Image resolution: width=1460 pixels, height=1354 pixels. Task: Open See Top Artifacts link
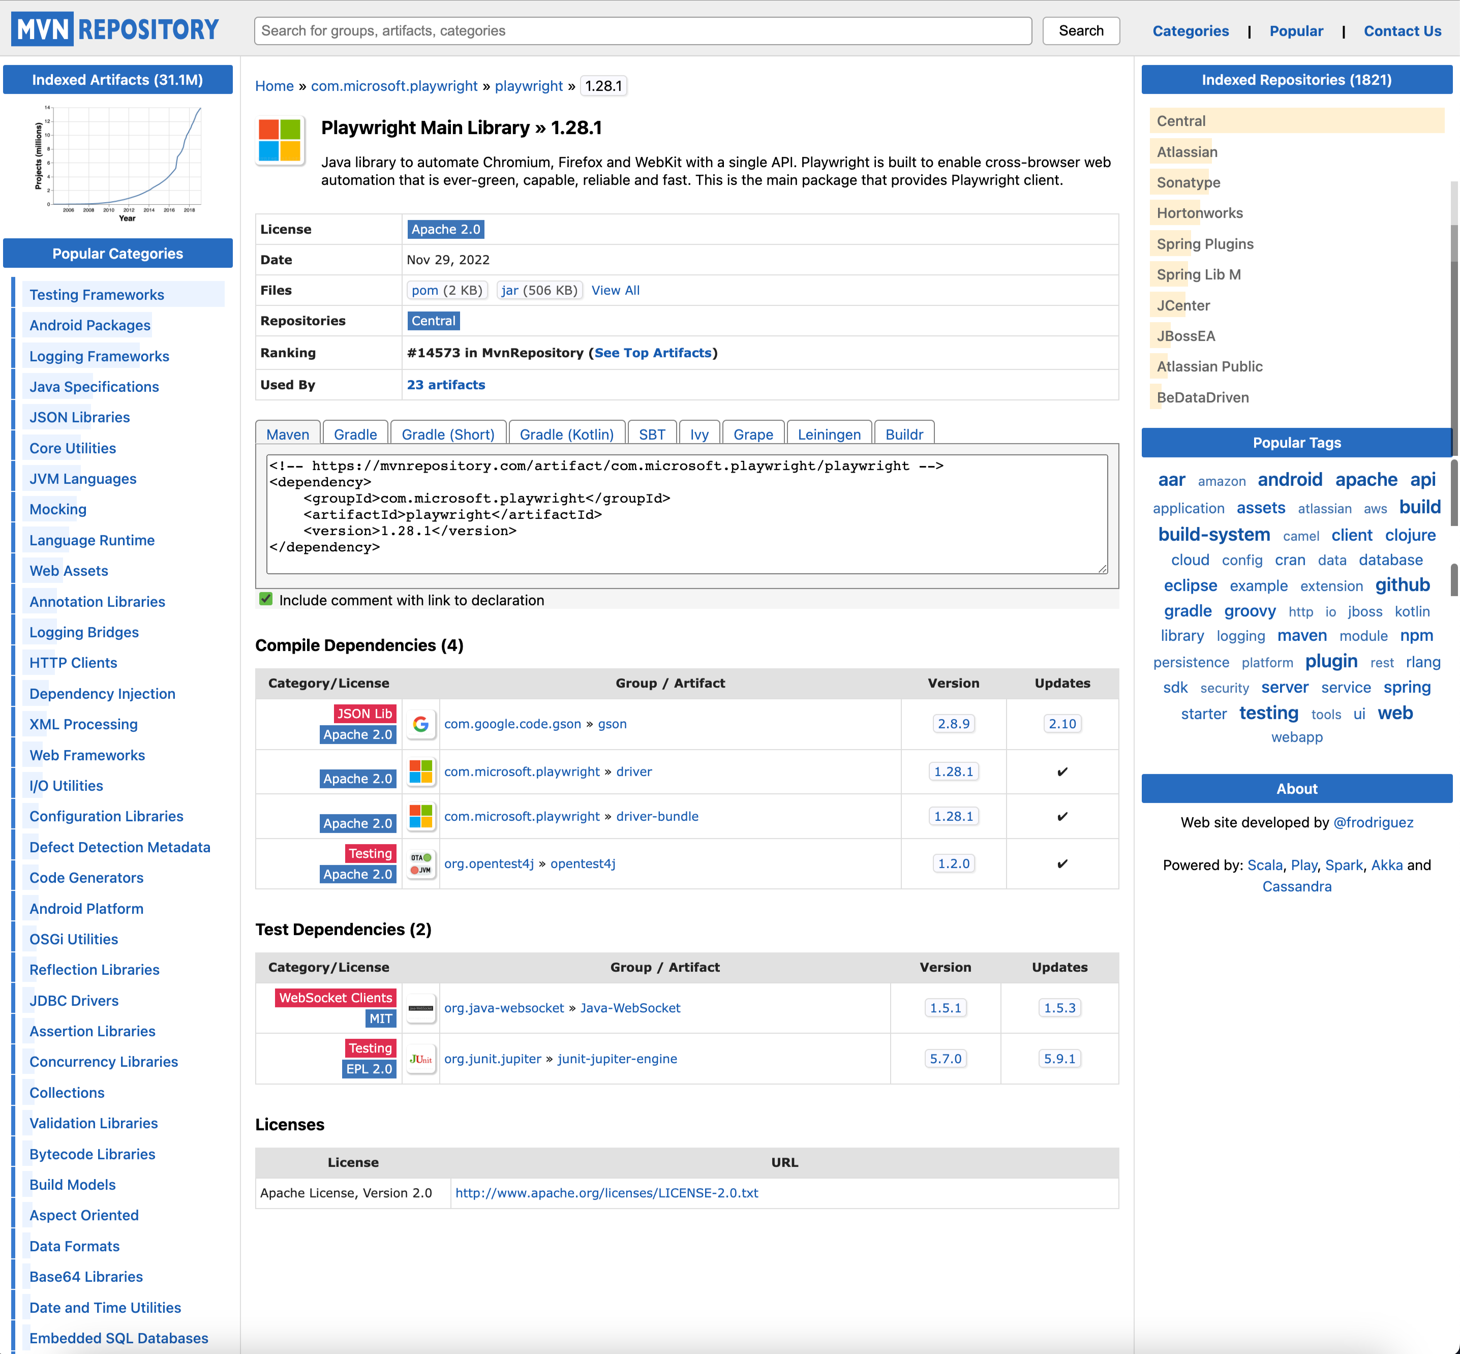[652, 352]
